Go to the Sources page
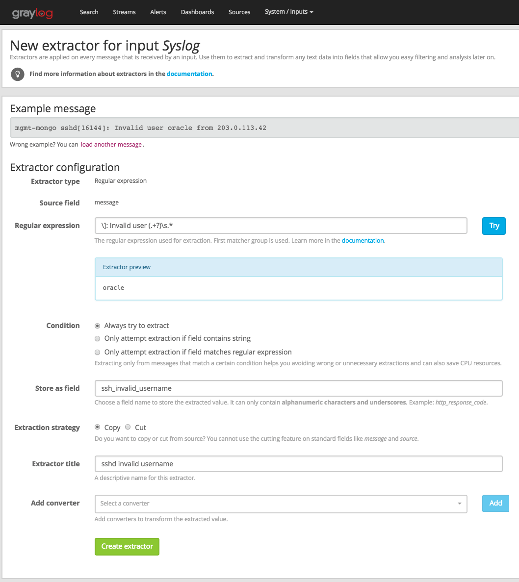 pyautogui.click(x=239, y=12)
